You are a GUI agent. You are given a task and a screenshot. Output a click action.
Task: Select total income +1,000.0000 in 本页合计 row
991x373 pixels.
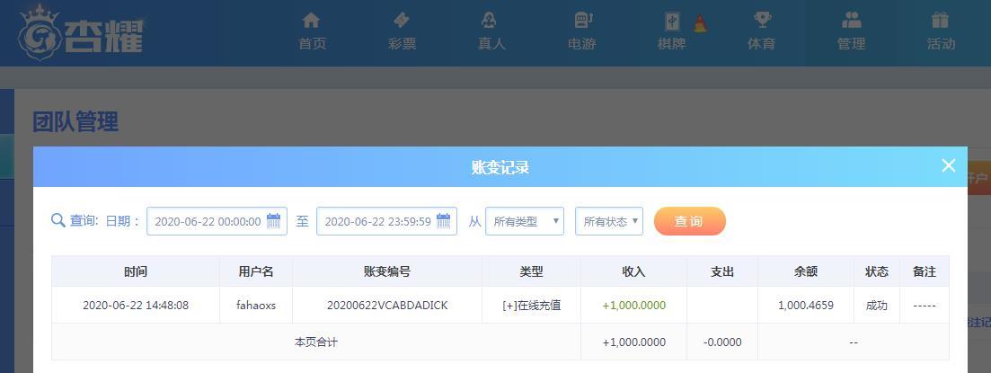634,342
